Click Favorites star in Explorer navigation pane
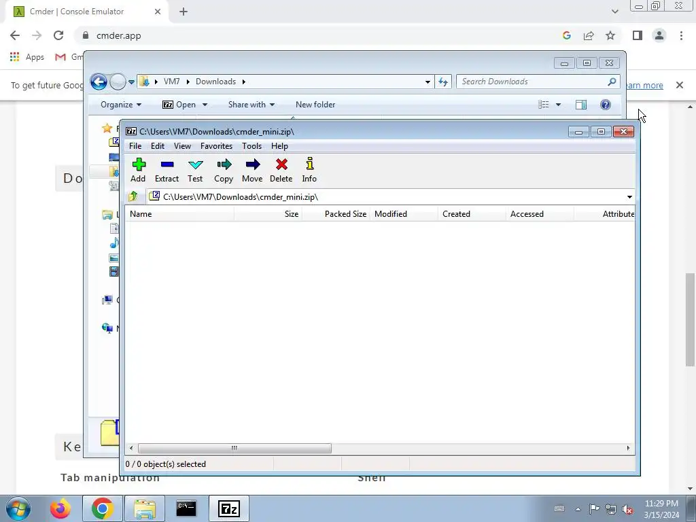 (x=107, y=128)
